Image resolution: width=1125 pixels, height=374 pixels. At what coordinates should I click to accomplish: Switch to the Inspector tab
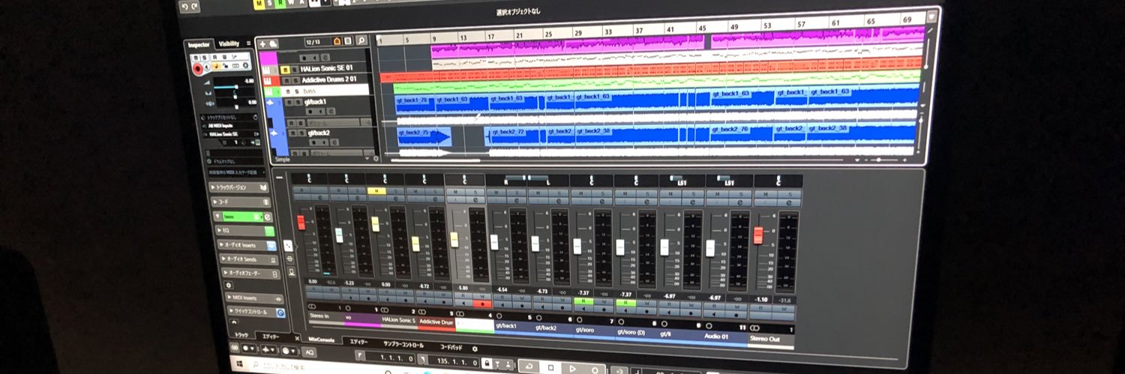pos(199,44)
